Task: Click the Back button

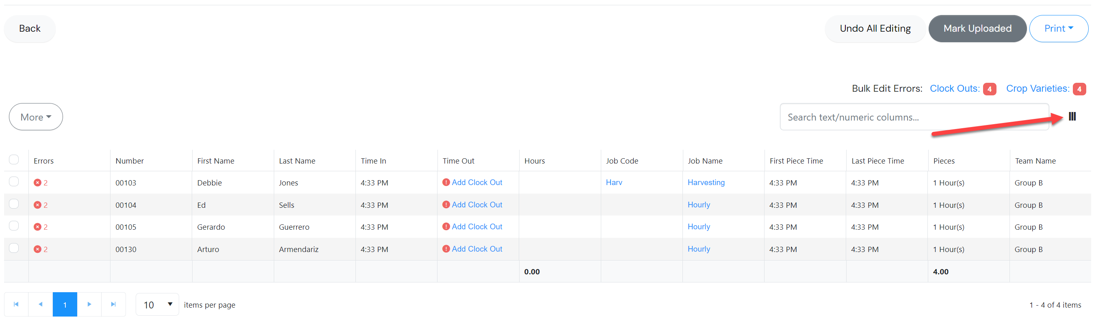Action: (x=30, y=28)
